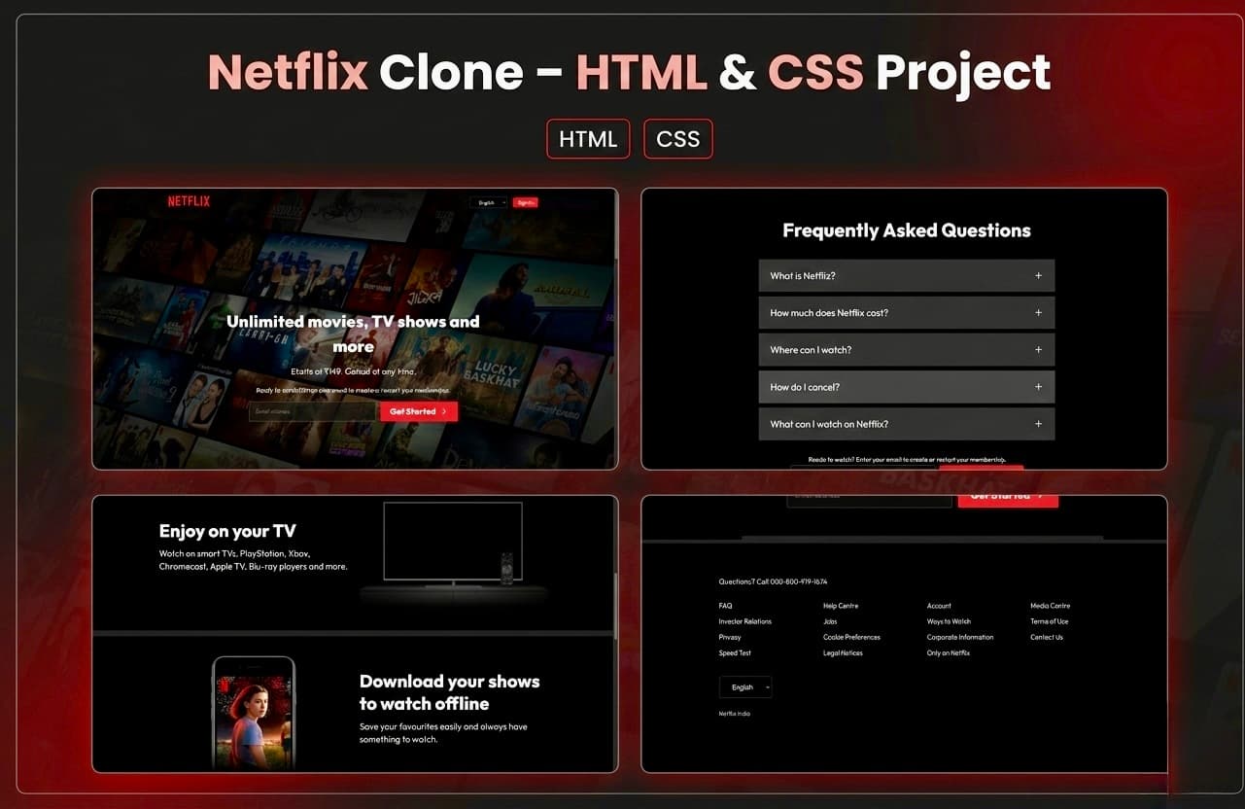Click the 'Unlimited movies, TV shows and more' headline
This screenshot has width=1245, height=809.
(x=353, y=334)
